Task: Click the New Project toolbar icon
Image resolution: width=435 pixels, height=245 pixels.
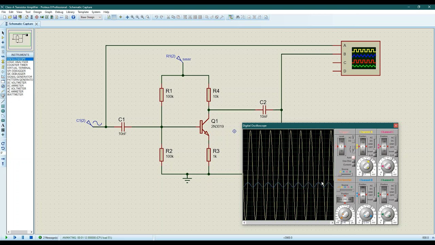Action: [4, 17]
